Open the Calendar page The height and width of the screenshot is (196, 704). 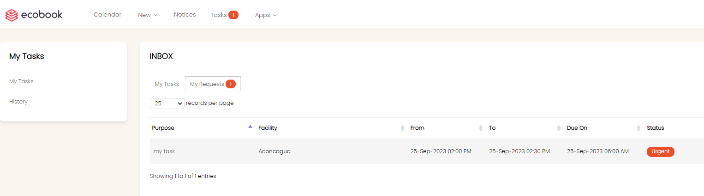(x=107, y=15)
